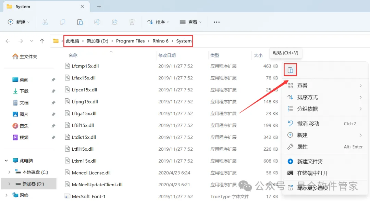370x201 pixels.
Task: Open 新建 submenu in context menu
Action: pyautogui.click(x=325, y=135)
